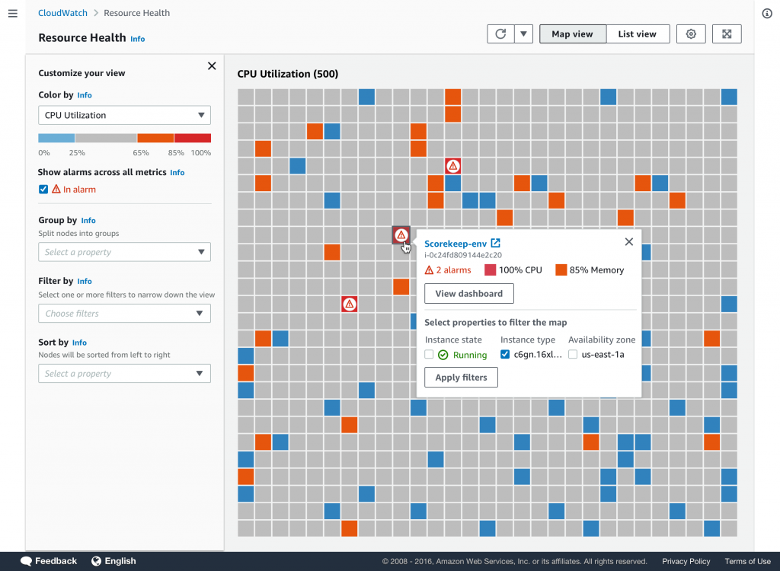Open the navigation sidebar hamburger menu
780x571 pixels.
pos(12,13)
